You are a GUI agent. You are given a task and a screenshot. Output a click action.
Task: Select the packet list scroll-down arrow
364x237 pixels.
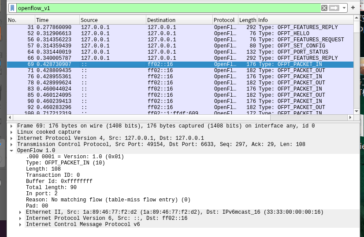[357, 111]
